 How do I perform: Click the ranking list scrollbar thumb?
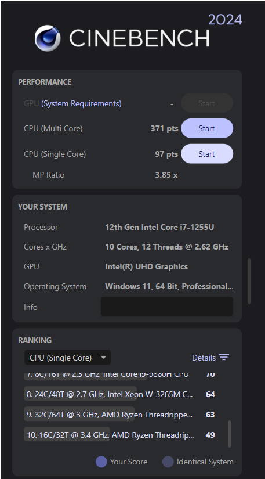pyautogui.click(x=229, y=434)
